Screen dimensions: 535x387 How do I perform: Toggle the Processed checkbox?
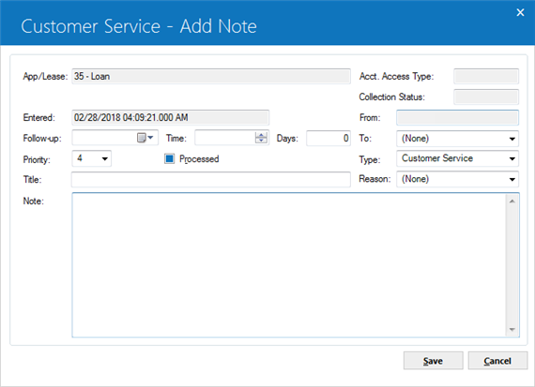point(169,158)
